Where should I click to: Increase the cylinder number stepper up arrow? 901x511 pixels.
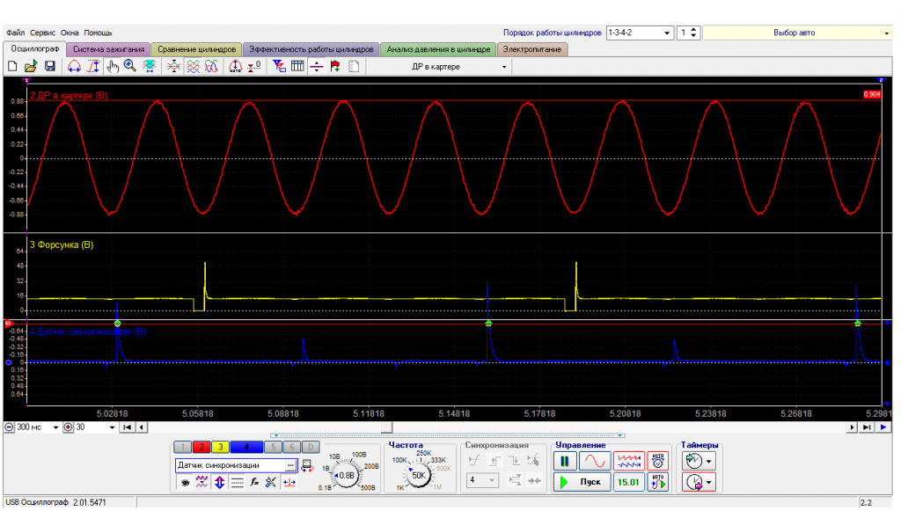pos(693,30)
